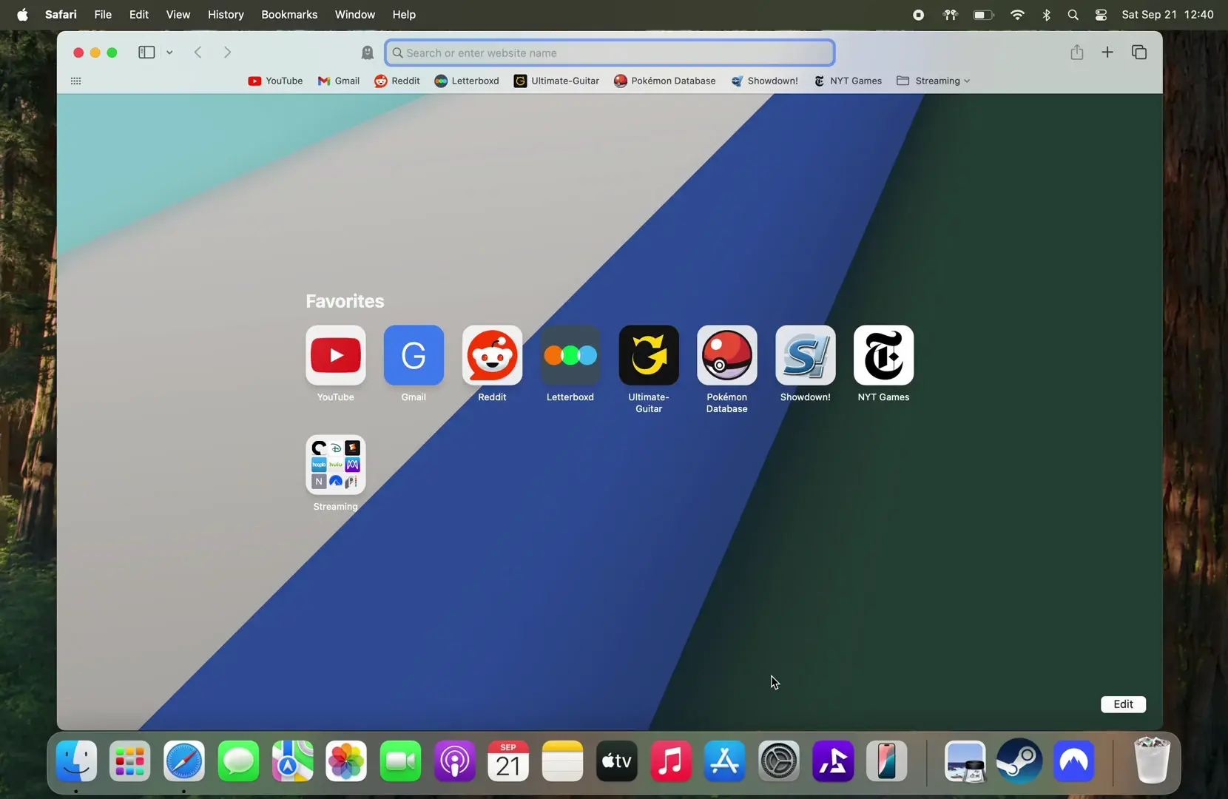
Task: Open the File menu
Action: click(103, 15)
